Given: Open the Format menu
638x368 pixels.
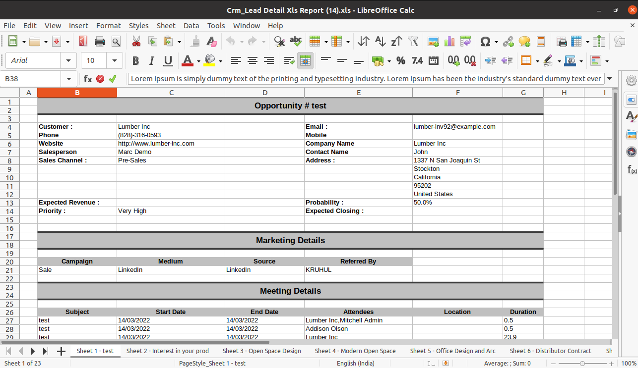Looking at the screenshot, I should click(109, 26).
